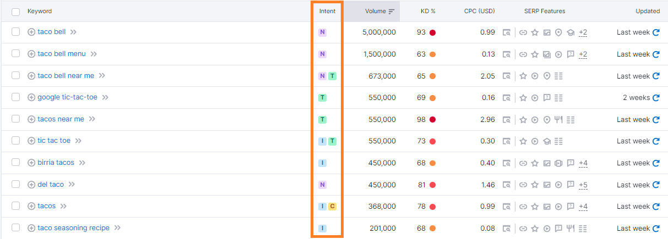
Task: Click the reviews star icon for taco bell near me
Action: click(523, 76)
